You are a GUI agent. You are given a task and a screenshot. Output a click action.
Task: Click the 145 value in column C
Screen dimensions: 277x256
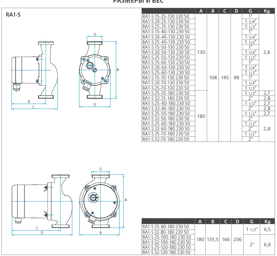(225, 78)
